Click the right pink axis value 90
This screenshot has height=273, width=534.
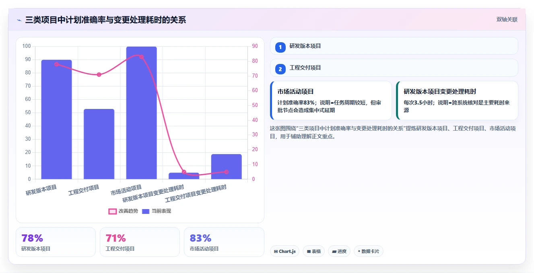tap(255, 46)
